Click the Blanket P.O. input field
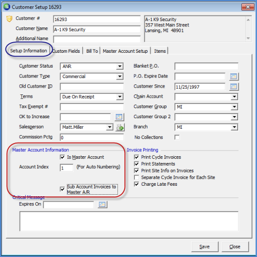 (x=206, y=66)
